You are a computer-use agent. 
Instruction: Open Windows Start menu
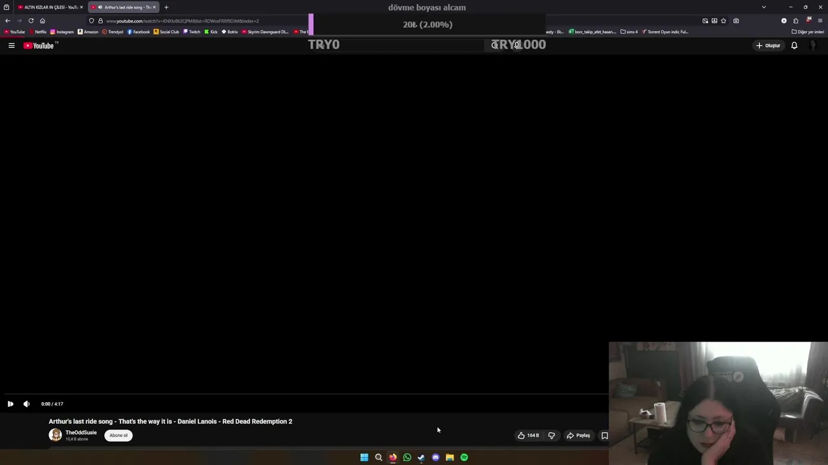coord(364,457)
